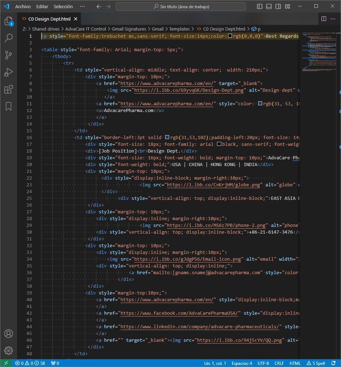
Task: Click line number 20 in the gutter
Action: [x=29, y=165]
